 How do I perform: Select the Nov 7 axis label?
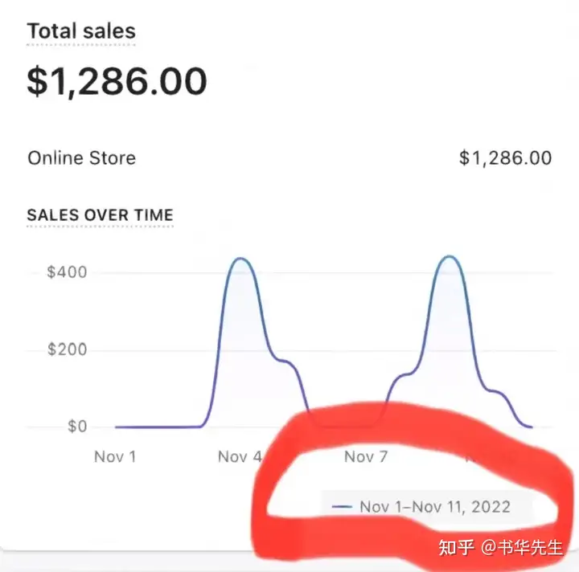tap(366, 457)
